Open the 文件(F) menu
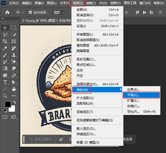Viewport: 166px width, 153px height. tap(14, 3)
